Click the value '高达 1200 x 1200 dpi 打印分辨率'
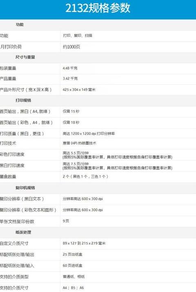 [89, 133]
